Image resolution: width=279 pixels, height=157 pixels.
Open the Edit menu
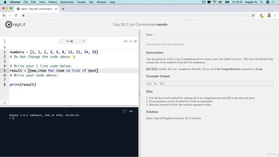[33, 2]
